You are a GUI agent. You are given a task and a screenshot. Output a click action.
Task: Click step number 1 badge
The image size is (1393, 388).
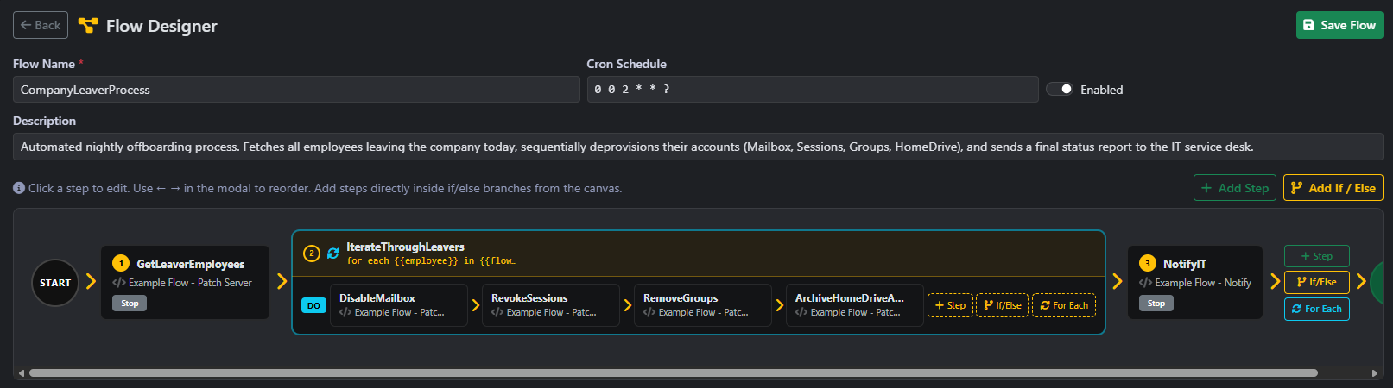click(x=121, y=264)
